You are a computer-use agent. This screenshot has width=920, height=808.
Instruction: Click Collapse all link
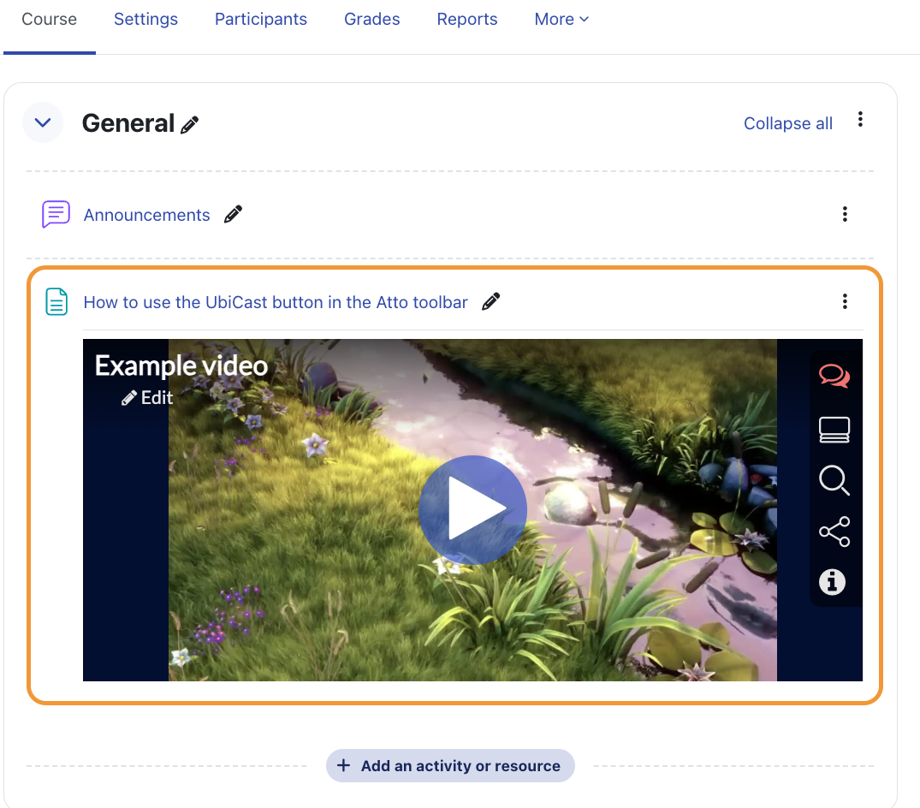(788, 123)
